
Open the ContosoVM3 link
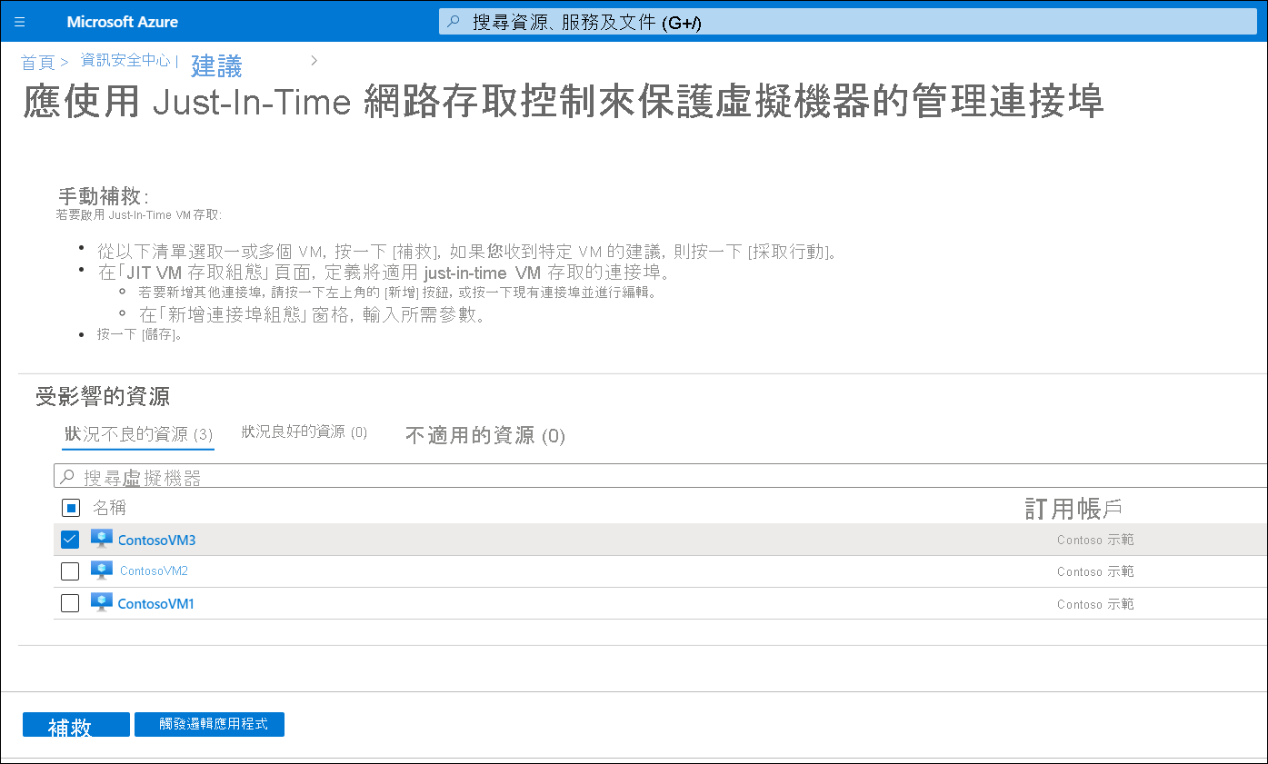156,541
